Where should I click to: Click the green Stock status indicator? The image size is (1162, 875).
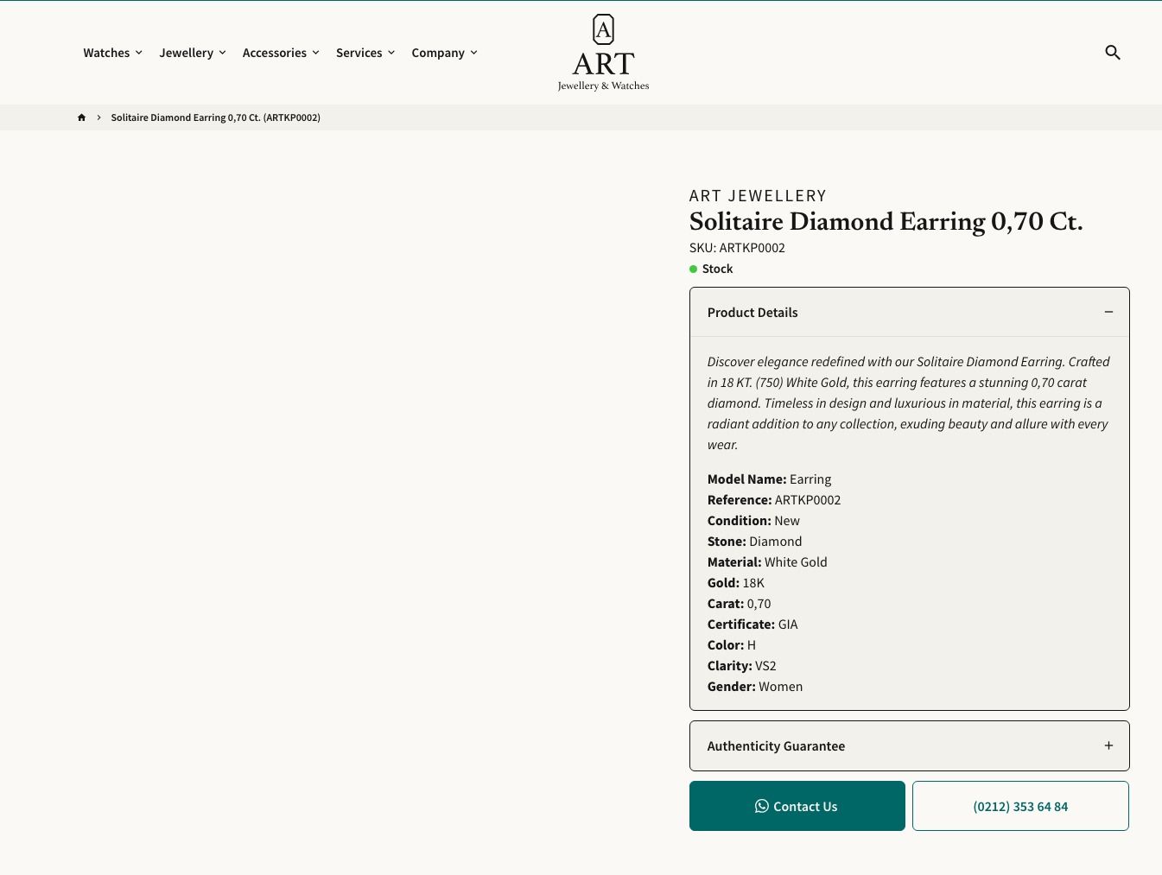694,269
